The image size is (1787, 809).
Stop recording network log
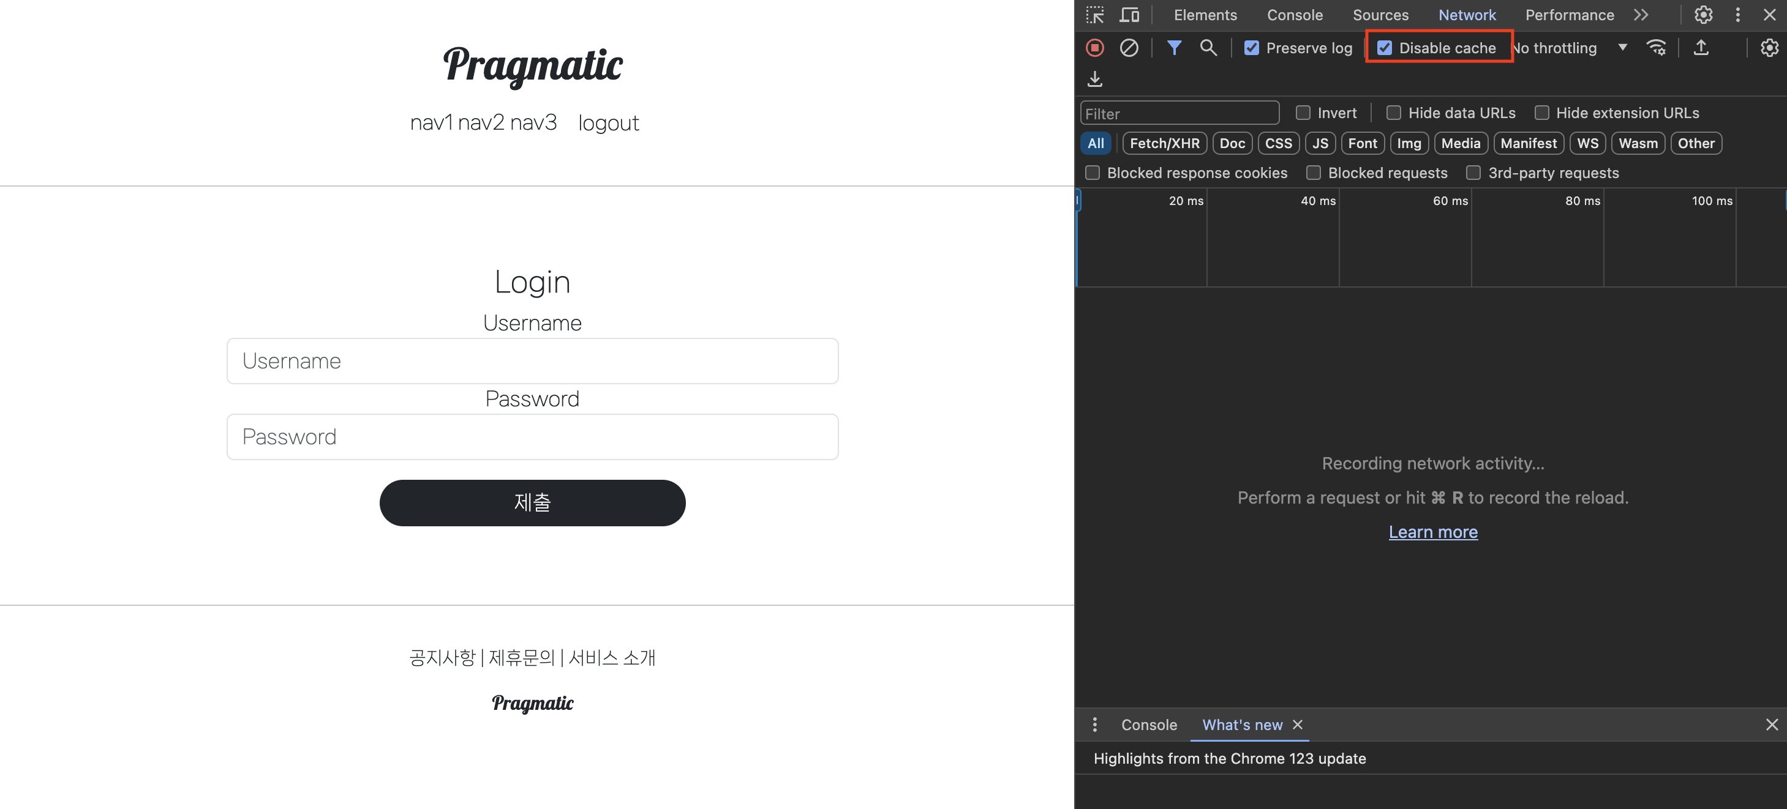tap(1095, 48)
